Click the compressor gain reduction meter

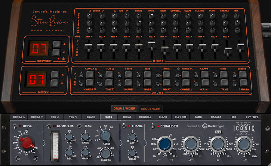pyautogui.click(x=55, y=146)
